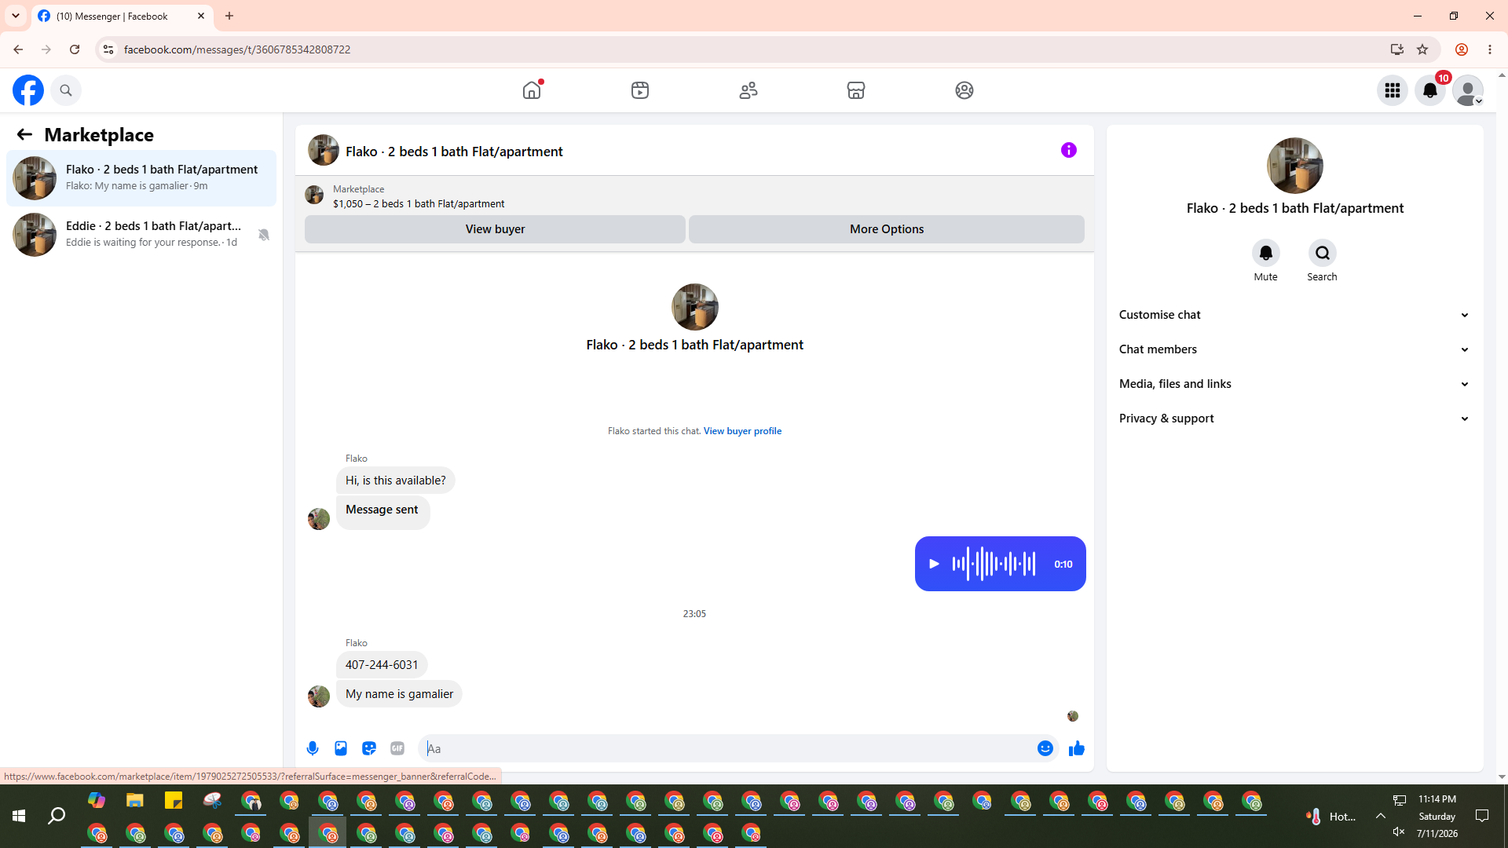Open Windows taskbar search
This screenshot has width=1508, height=848.
tap(57, 817)
